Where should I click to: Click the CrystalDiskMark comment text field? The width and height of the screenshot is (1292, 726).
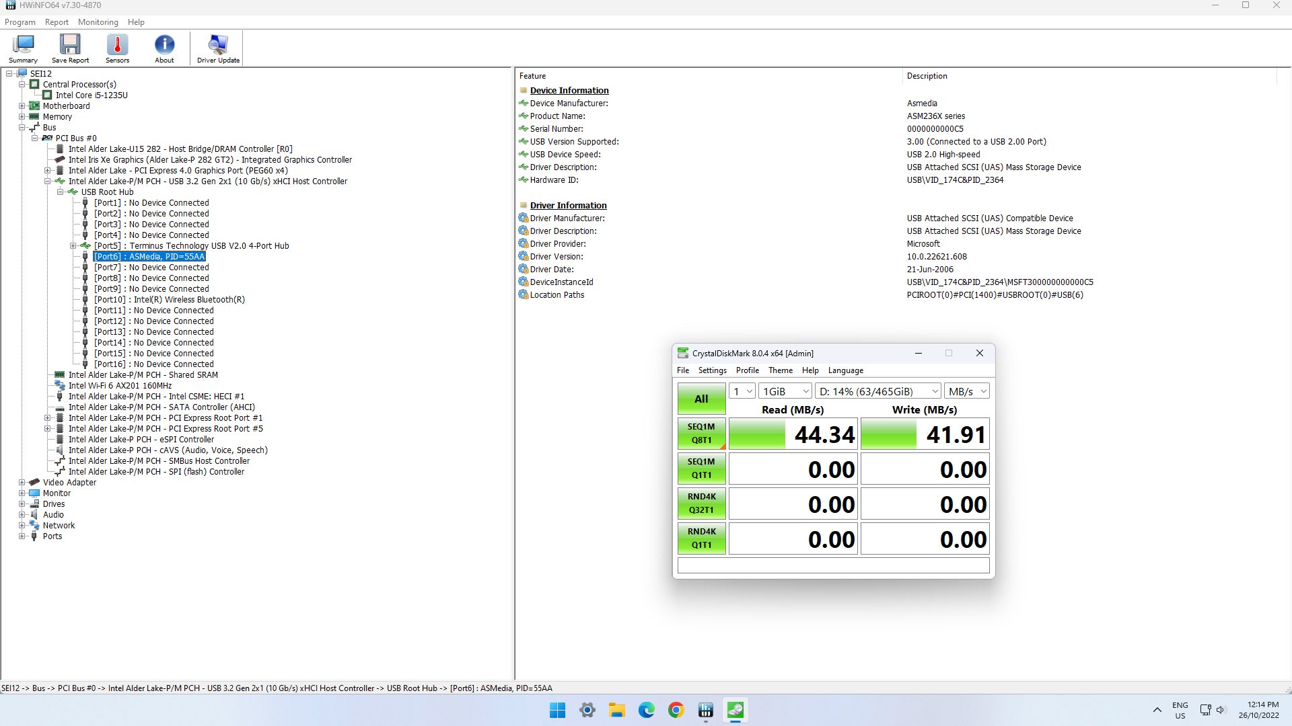[833, 565]
